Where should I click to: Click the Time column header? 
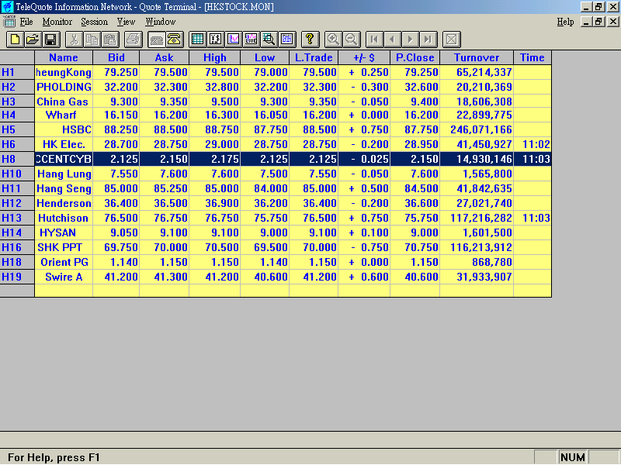(x=533, y=57)
